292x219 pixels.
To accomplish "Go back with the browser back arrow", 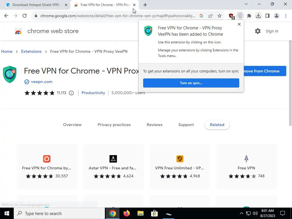I will pyautogui.click(x=6, y=16).
